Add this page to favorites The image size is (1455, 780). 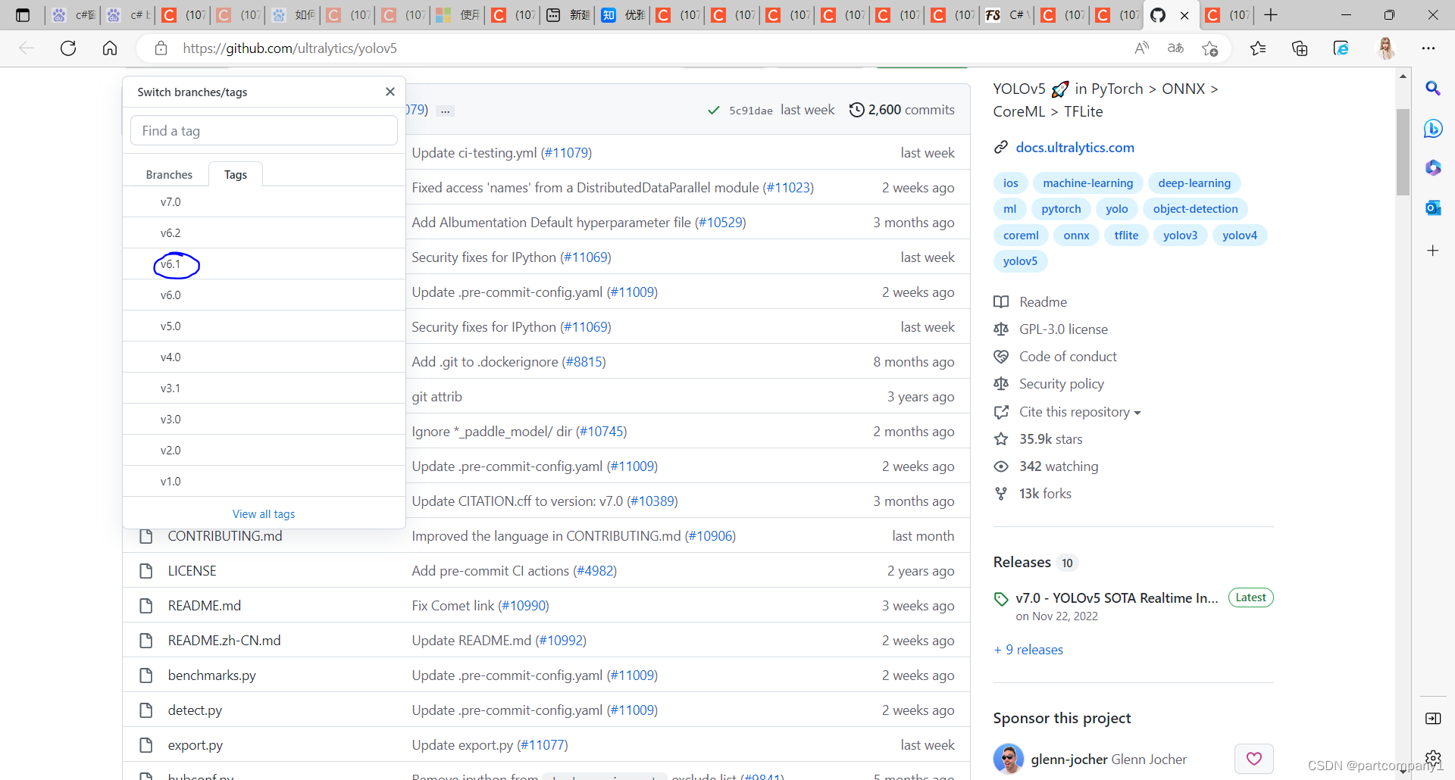pyautogui.click(x=1210, y=48)
